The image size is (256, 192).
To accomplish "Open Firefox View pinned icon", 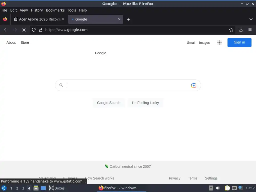I will (5, 19).
